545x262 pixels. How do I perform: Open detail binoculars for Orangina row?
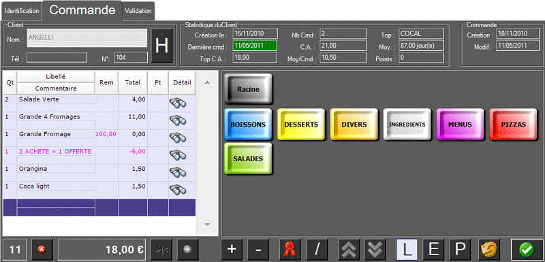pos(178,172)
